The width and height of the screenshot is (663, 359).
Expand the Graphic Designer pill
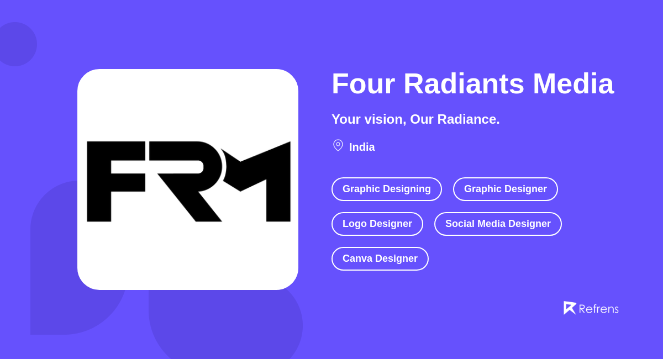[505, 189]
